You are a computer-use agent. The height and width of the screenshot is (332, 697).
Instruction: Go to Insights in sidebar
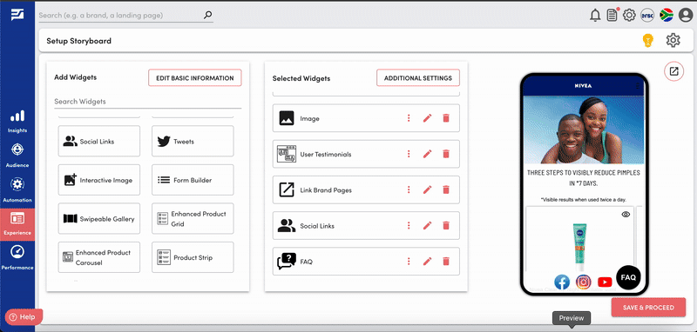pos(17,122)
